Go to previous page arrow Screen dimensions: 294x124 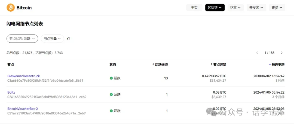point(257,53)
